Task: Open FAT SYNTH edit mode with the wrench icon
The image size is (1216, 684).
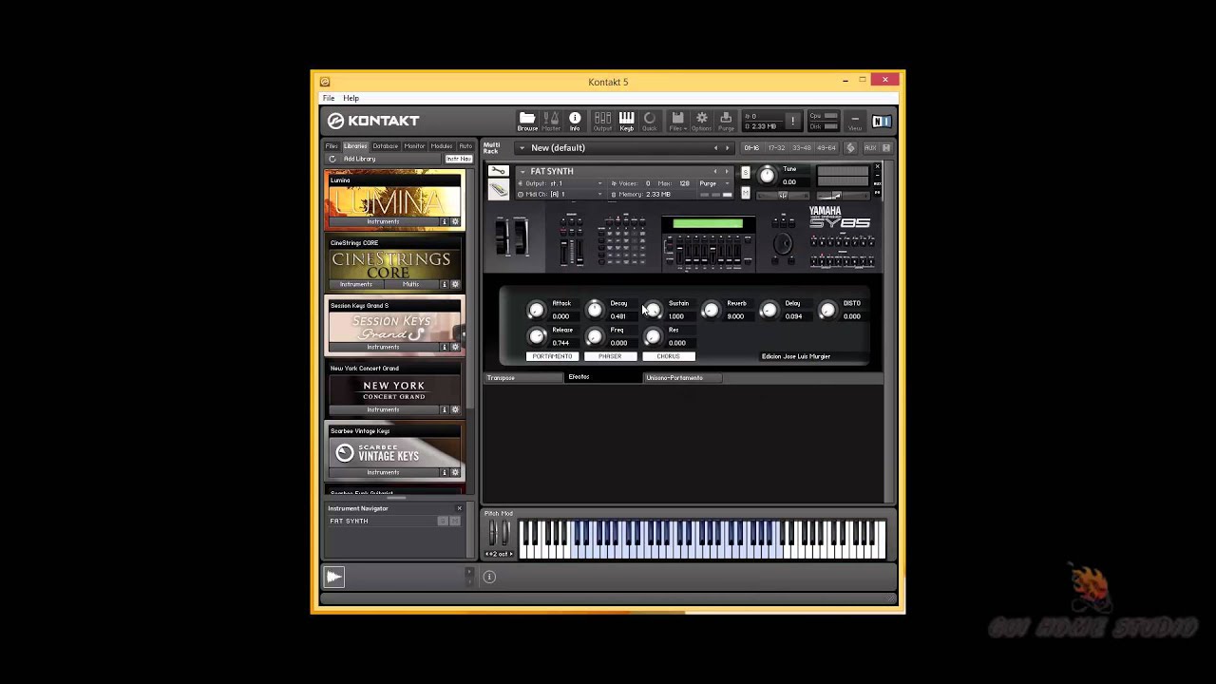Action: (x=498, y=171)
